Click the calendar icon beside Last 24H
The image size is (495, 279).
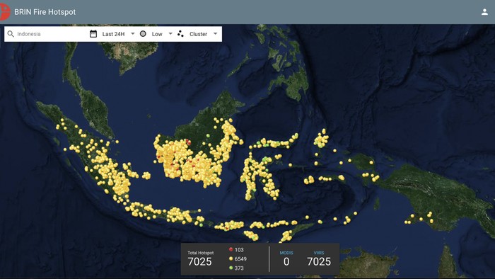(x=93, y=34)
